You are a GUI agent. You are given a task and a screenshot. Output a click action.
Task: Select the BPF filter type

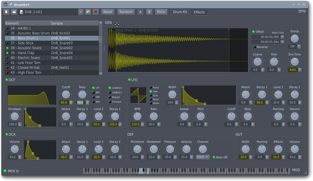pyautogui.click(x=96, y=93)
